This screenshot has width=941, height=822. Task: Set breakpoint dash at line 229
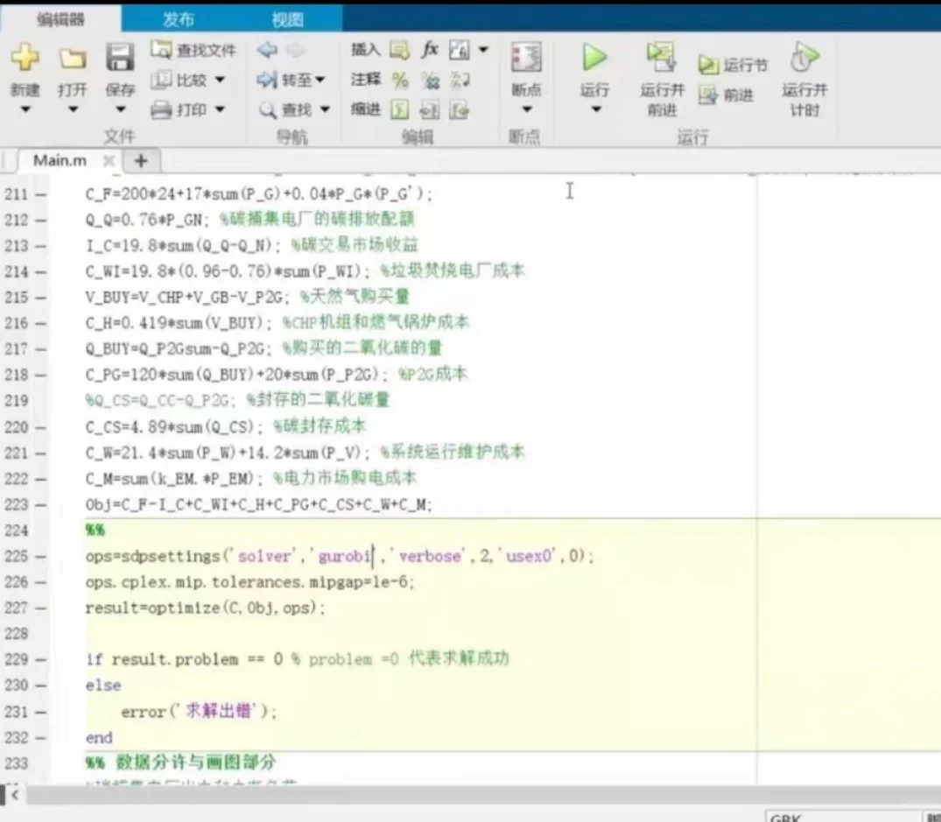point(40,660)
